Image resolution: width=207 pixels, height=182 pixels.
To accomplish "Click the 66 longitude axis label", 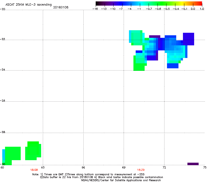I will (83, 167).
